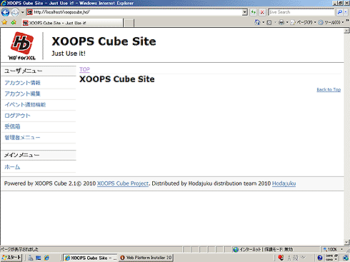Click the browser Back arrow button
Screen dimensions: 350x262
click(x=5, y=12)
